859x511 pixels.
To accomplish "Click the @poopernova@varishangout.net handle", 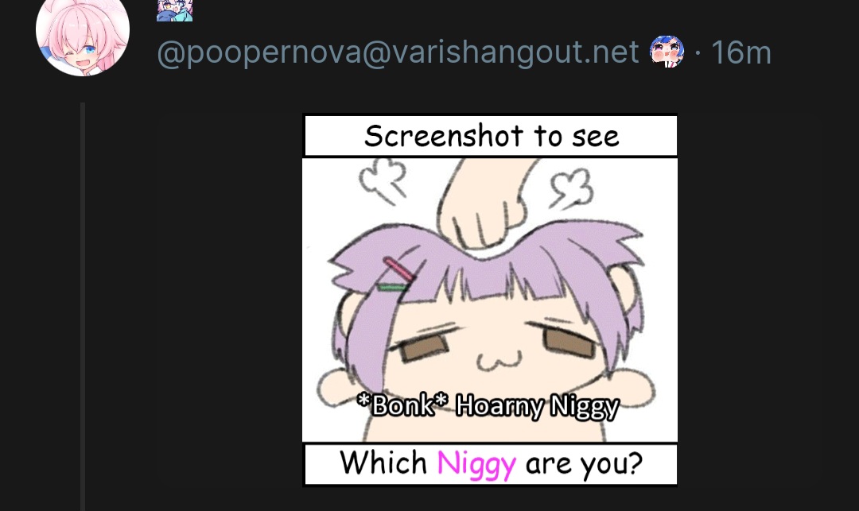I will pos(398,53).
